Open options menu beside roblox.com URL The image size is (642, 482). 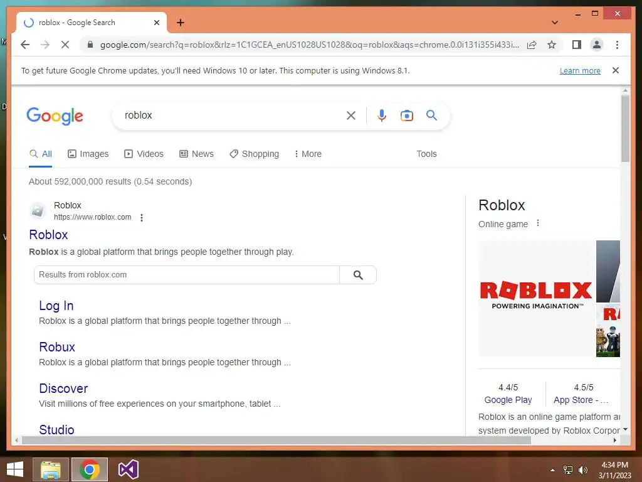(x=142, y=218)
